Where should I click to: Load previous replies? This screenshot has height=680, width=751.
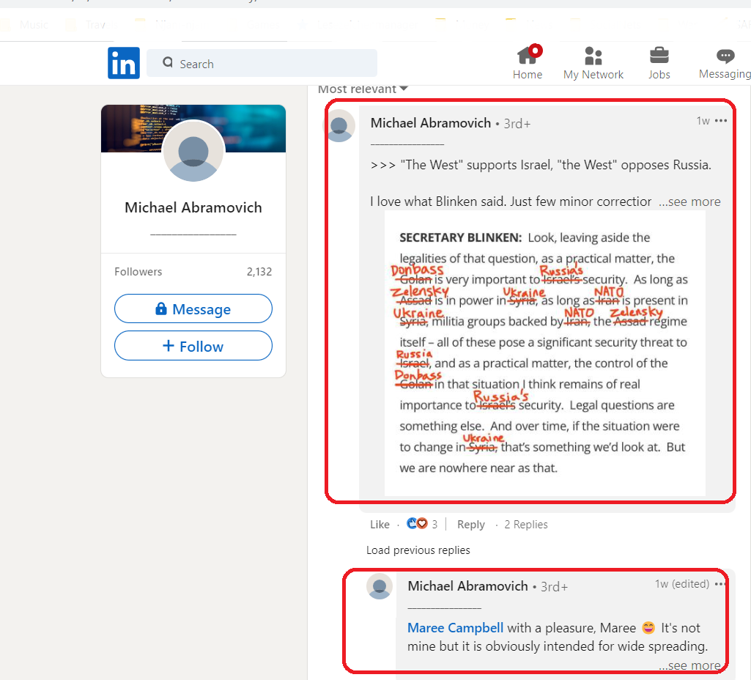pyautogui.click(x=418, y=550)
